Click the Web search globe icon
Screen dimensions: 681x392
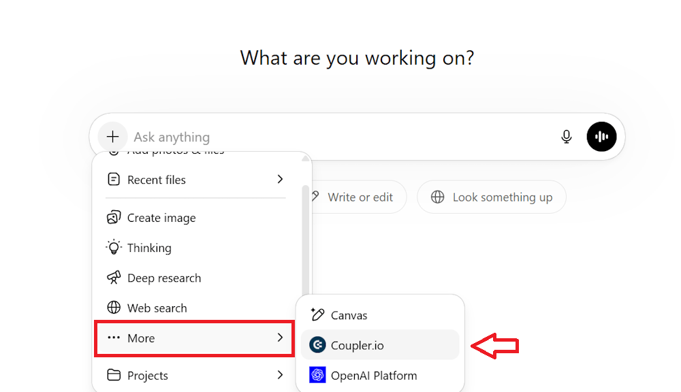point(114,308)
